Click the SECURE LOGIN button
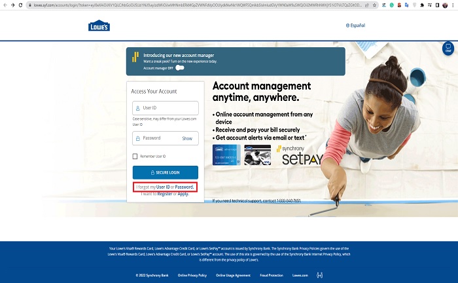The image size is (458, 283). (x=166, y=172)
